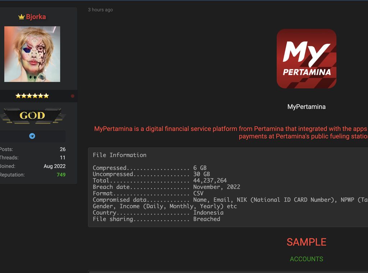Click the green reputation score 749
The image size is (368, 273).
(61, 175)
